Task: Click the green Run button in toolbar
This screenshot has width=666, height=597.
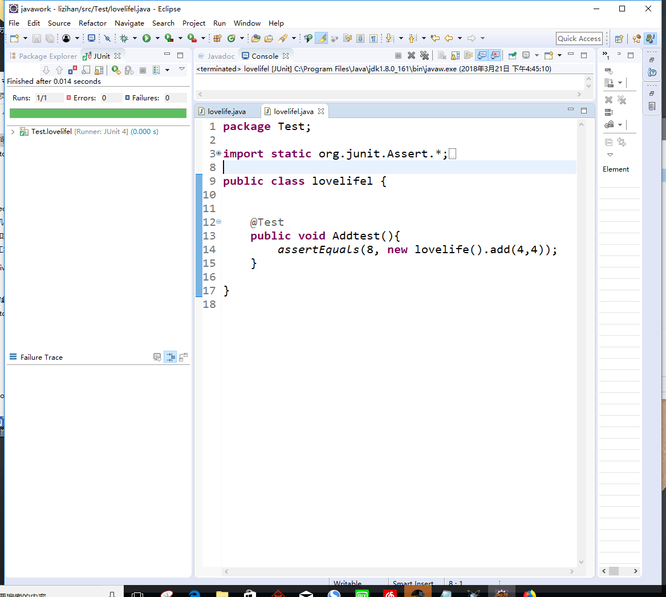Action: pos(147,38)
